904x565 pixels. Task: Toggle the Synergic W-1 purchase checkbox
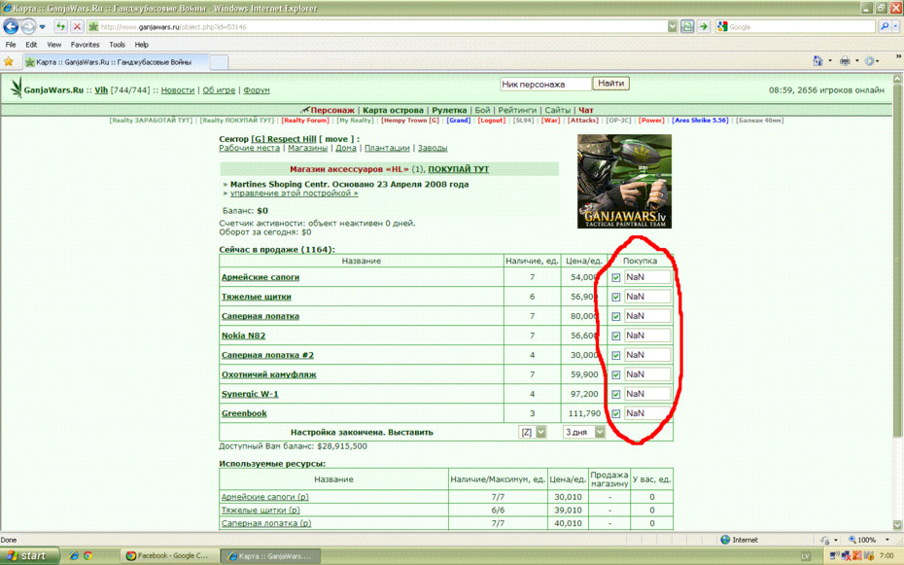click(x=615, y=395)
